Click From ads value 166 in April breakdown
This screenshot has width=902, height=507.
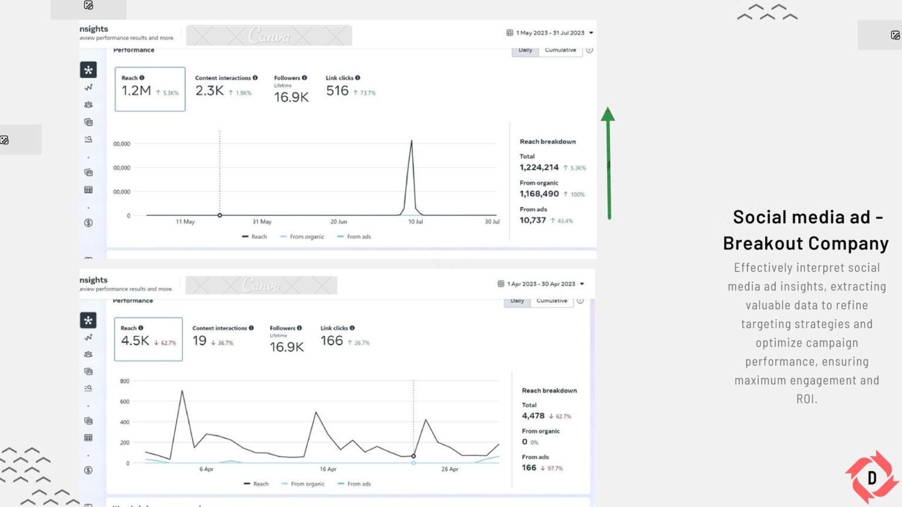coord(529,468)
